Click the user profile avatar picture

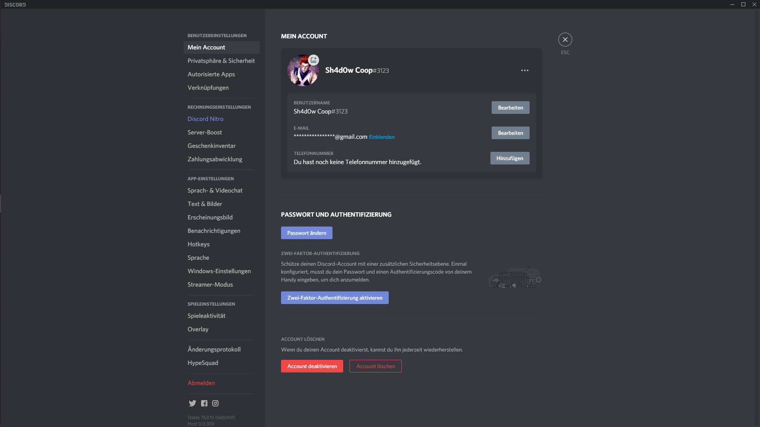click(x=302, y=72)
